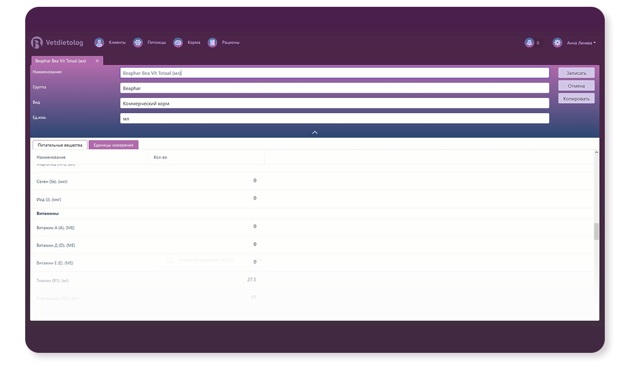The height and width of the screenshot is (367, 630).
Task: Open the Вид field showing Коммерческий корм
Action: point(334,103)
